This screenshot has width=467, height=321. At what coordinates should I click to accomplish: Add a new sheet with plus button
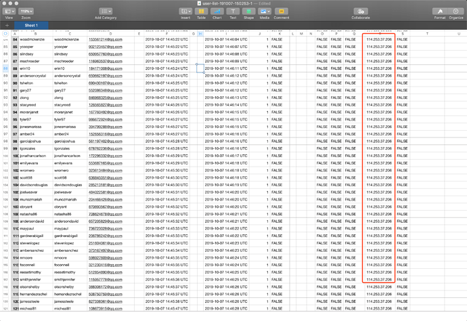click(7, 25)
